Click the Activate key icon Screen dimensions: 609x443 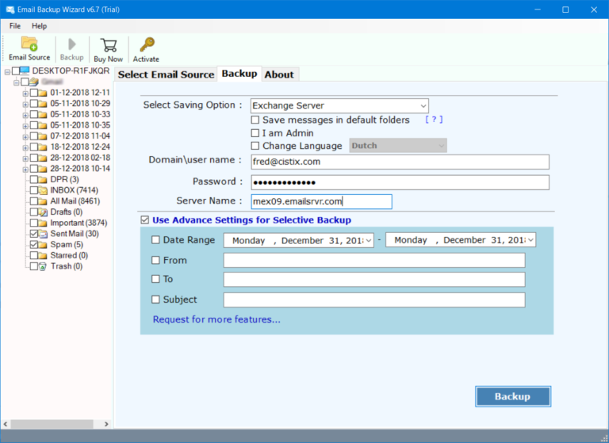click(146, 44)
